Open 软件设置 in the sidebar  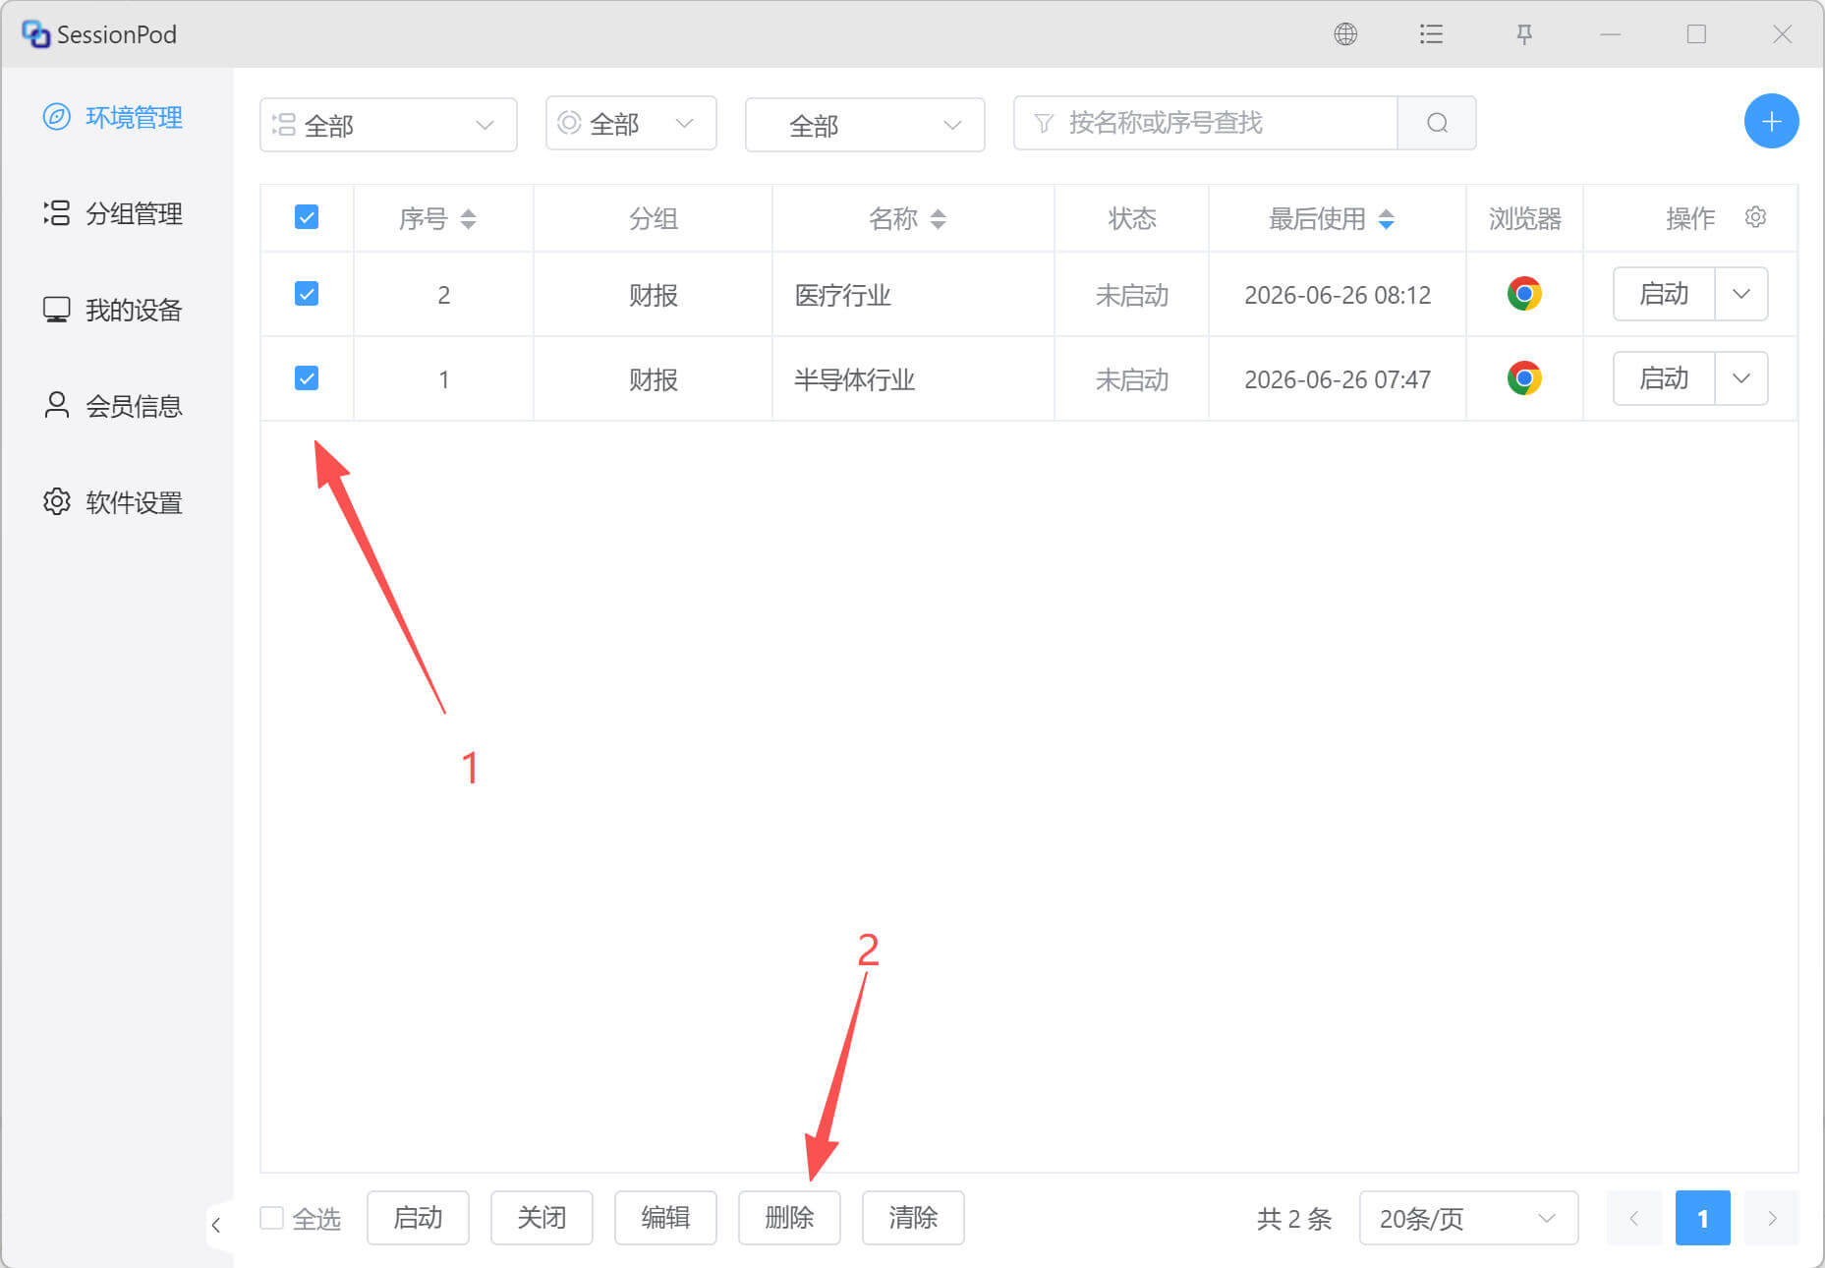point(114,502)
